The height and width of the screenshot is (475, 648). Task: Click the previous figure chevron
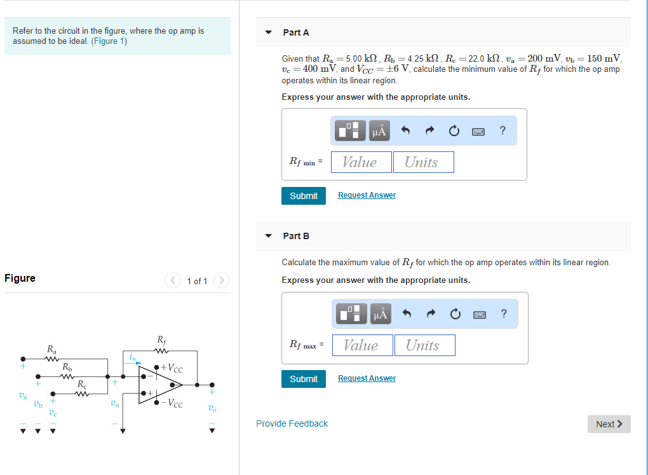coord(172,280)
